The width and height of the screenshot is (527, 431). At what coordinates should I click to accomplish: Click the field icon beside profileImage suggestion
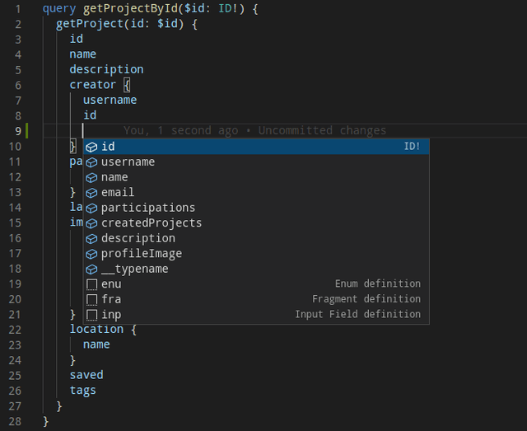pyautogui.click(x=91, y=254)
